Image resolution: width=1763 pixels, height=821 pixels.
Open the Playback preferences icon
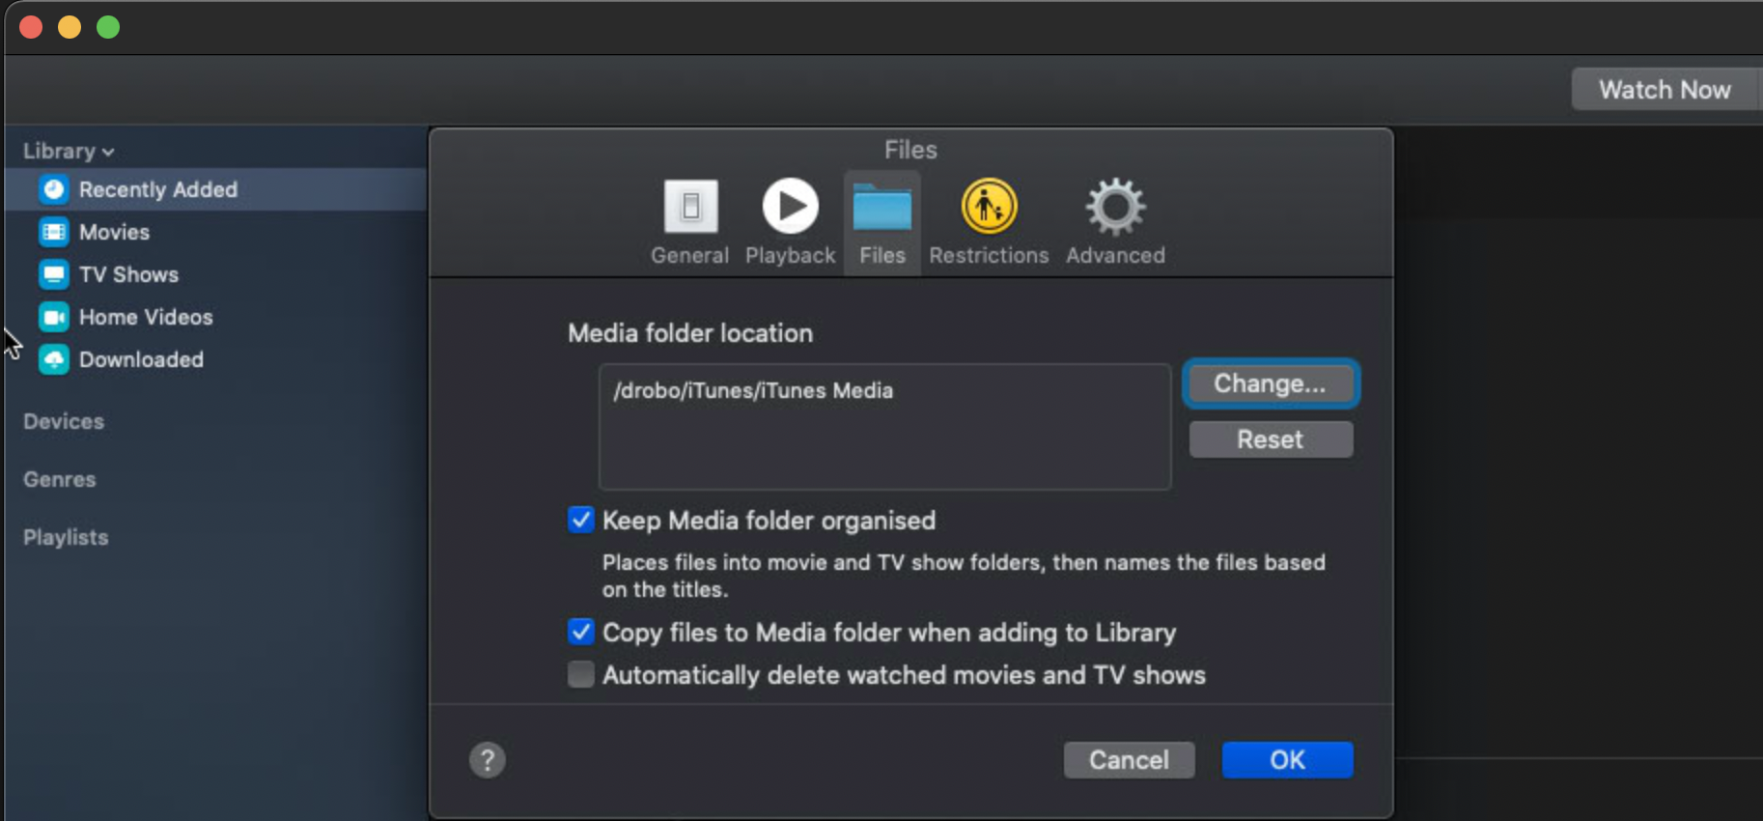[790, 207]
